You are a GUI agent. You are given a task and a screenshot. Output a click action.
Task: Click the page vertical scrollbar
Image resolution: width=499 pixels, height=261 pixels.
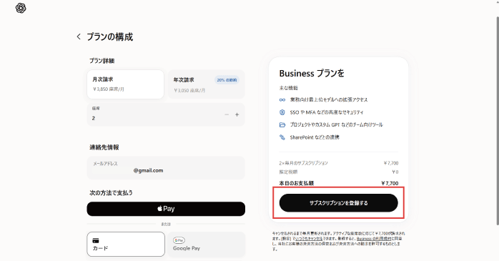click(x=497, y=121)
